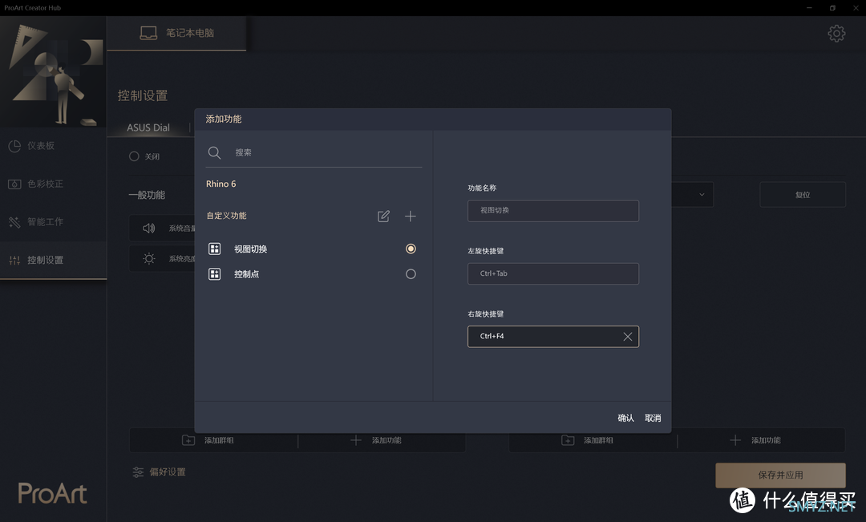Select the 控制点 list row label

click(246, 274)
